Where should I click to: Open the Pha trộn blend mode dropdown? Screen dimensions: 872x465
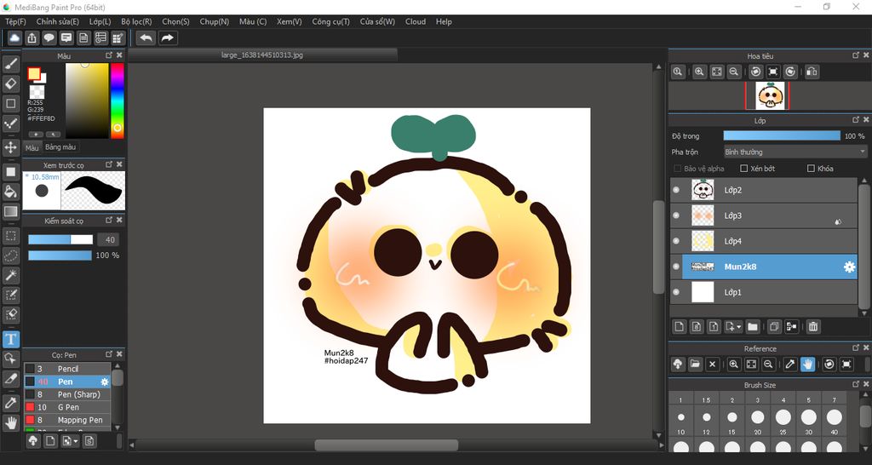coord(795,152)
